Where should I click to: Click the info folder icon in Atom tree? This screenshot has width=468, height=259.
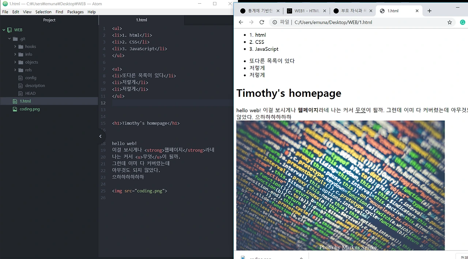tap(20, 54)
